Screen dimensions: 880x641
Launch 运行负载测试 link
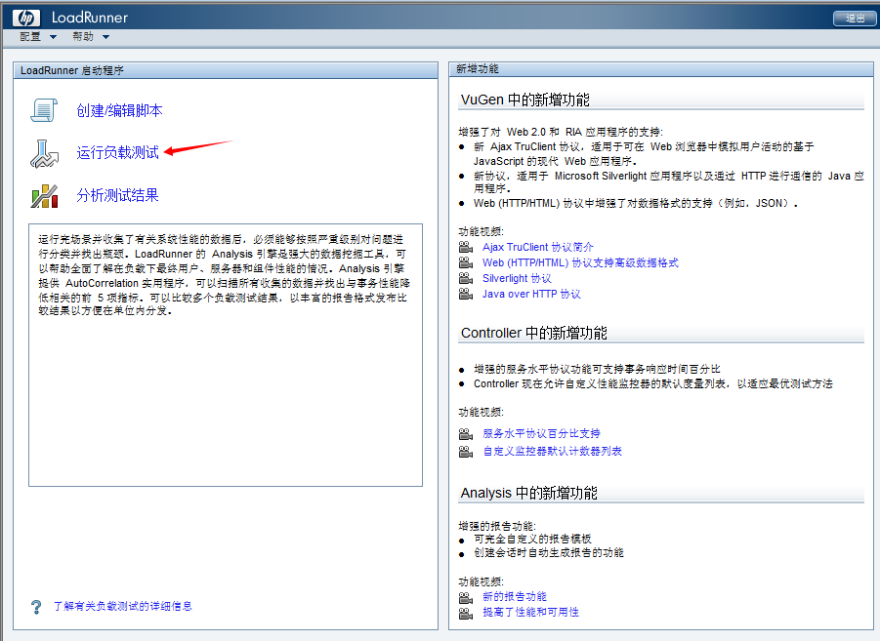point(118,152)
